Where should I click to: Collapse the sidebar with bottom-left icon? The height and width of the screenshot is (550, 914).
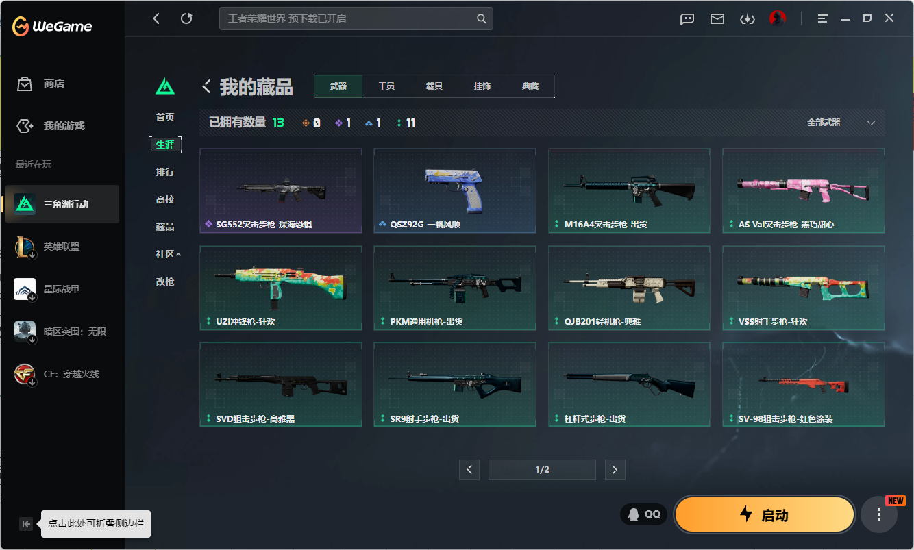click(x=26, y=524)
